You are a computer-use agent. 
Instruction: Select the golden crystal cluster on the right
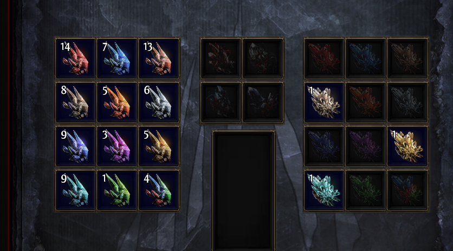coord(407,146)
